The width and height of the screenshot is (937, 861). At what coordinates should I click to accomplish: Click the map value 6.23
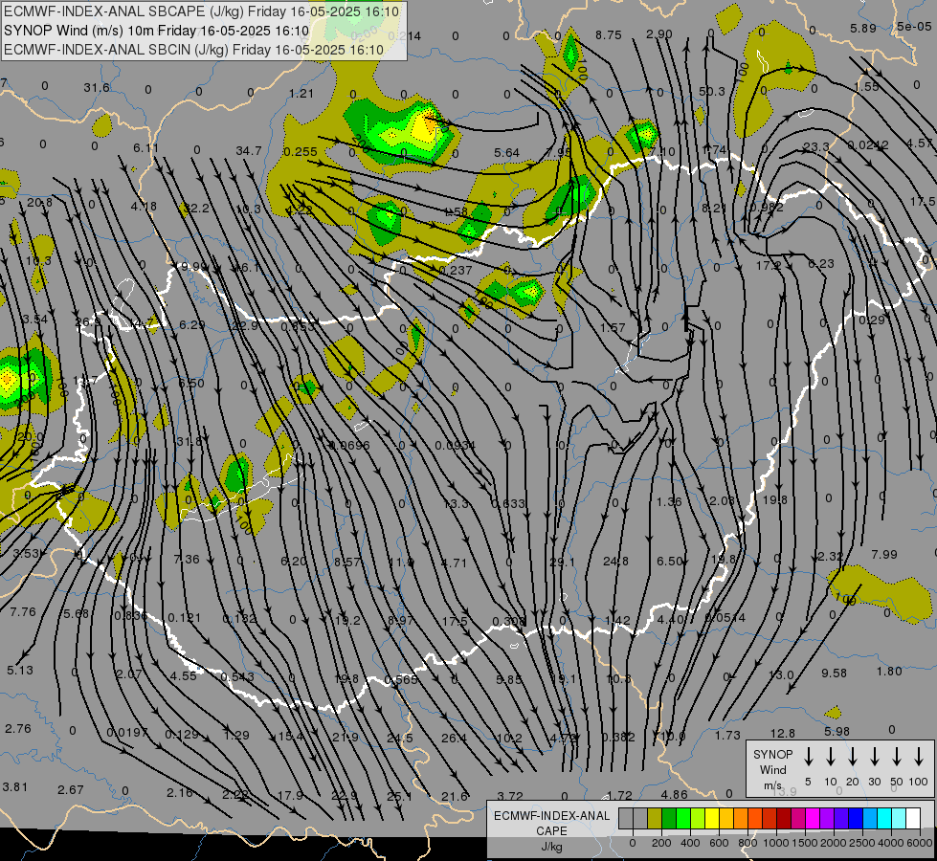click(x=821, y=263)
